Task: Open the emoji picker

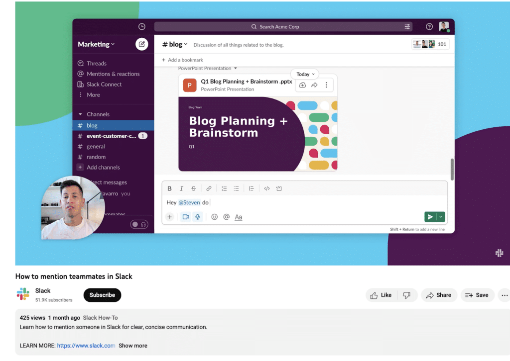Action: 214,217
